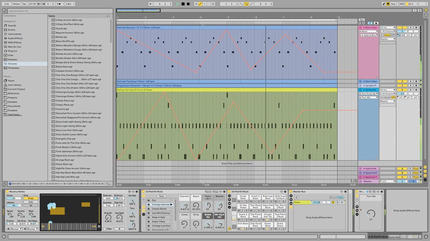Screen dimensions: 430x241
Task: Mute the Kick Rock pad in the drum rack
Action: pyautogui.click(x=239, y=229)
